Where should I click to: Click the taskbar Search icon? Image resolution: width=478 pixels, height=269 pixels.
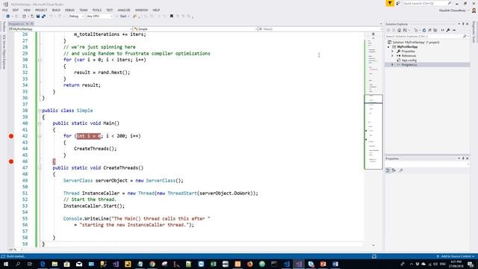click(x=18, y=264)
